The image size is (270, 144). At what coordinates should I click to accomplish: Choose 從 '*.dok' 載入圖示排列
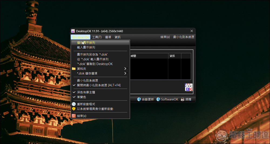pyautogui.click(x=100, y=59)
